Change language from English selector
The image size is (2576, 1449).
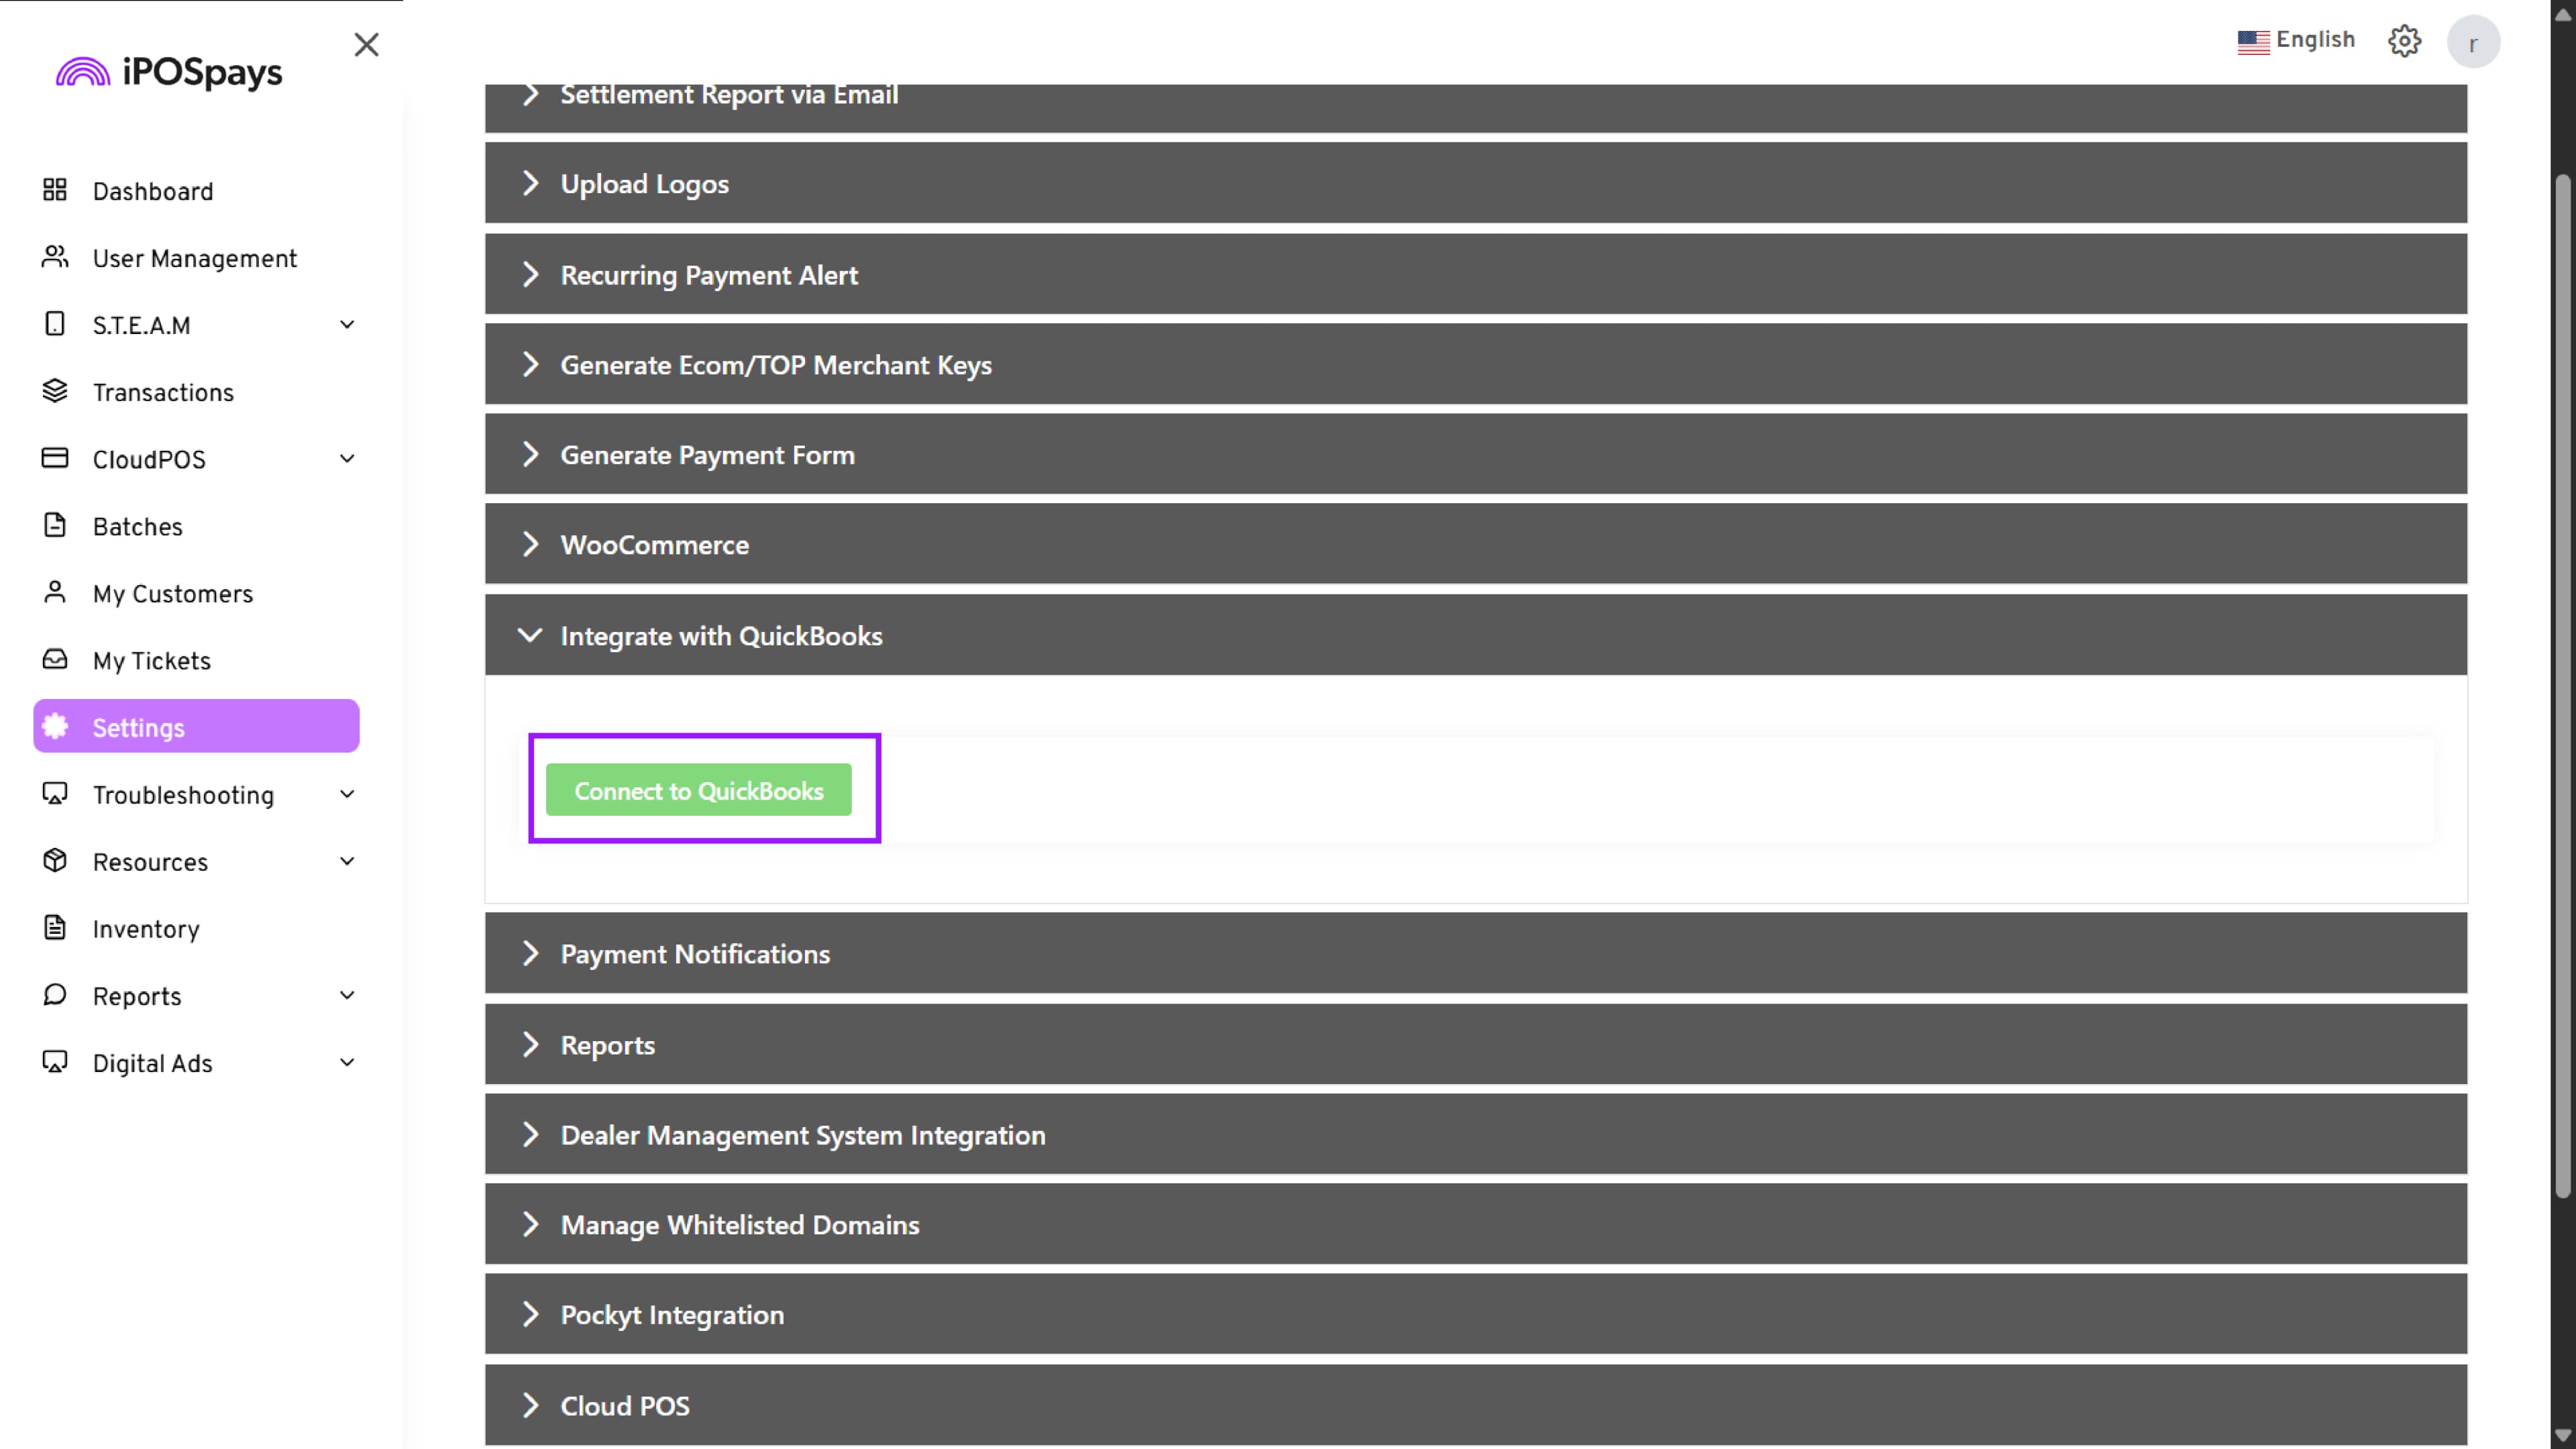pyautogui.click(x=2296, y=40)
